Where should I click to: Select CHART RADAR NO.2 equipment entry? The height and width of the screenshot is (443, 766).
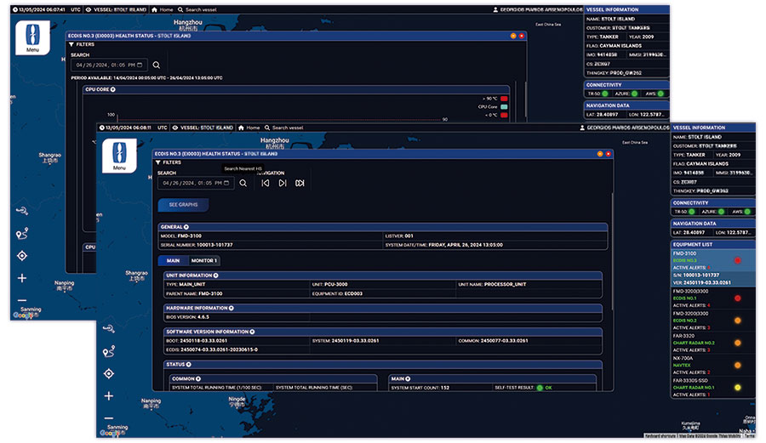pos(712,343)
